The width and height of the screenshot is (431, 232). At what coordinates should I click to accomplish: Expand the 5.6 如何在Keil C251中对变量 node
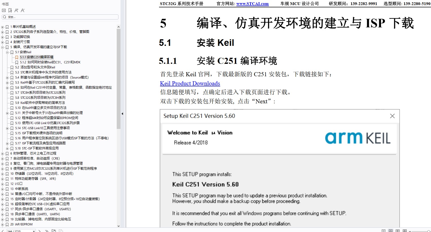(7, 88)
